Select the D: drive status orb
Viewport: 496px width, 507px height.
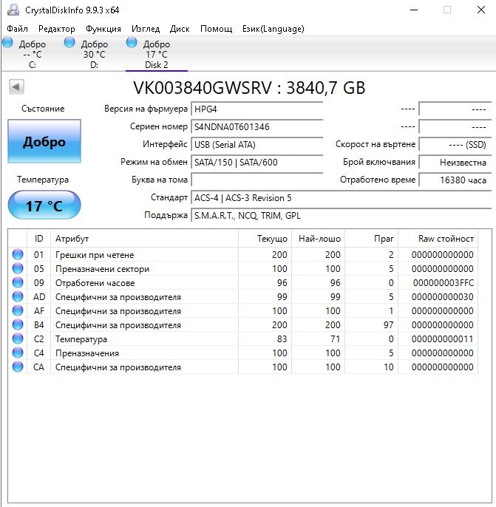pyautogui.click(x=69, y=42)
